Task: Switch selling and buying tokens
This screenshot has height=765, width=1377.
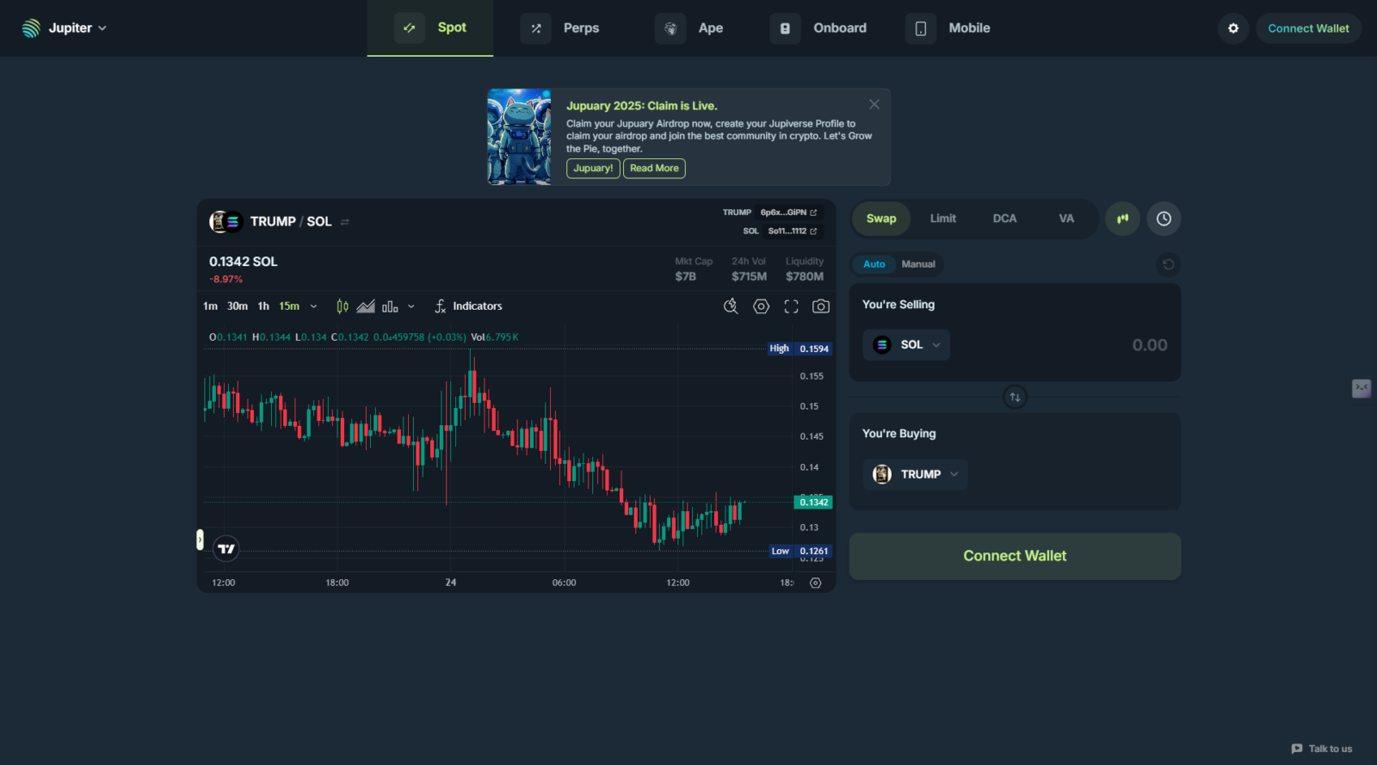Action: [1015, 398]
